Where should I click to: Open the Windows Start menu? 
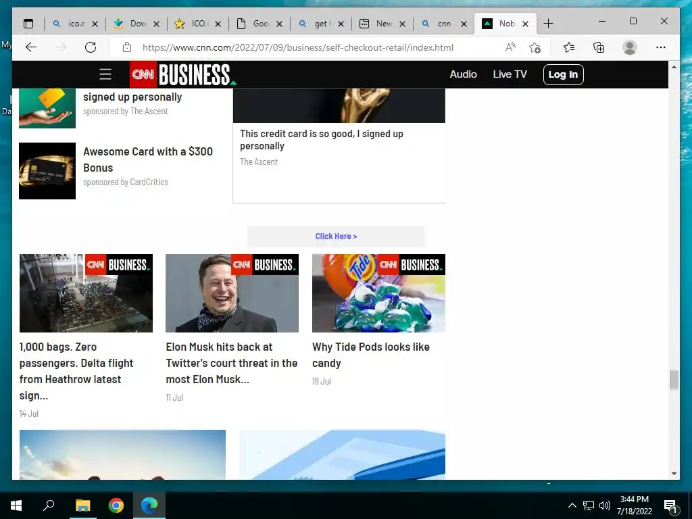pyautogui.click(x=16, y=505)
